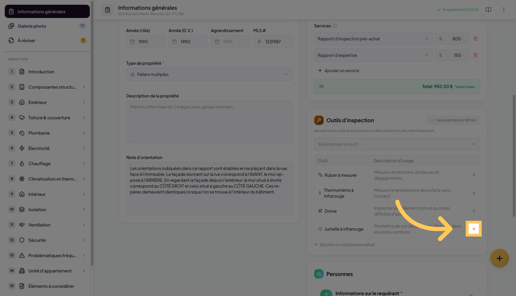Viewport: 516px width, 296px height.
Task: Click the Description de la propriété text area
Action: 209,121
